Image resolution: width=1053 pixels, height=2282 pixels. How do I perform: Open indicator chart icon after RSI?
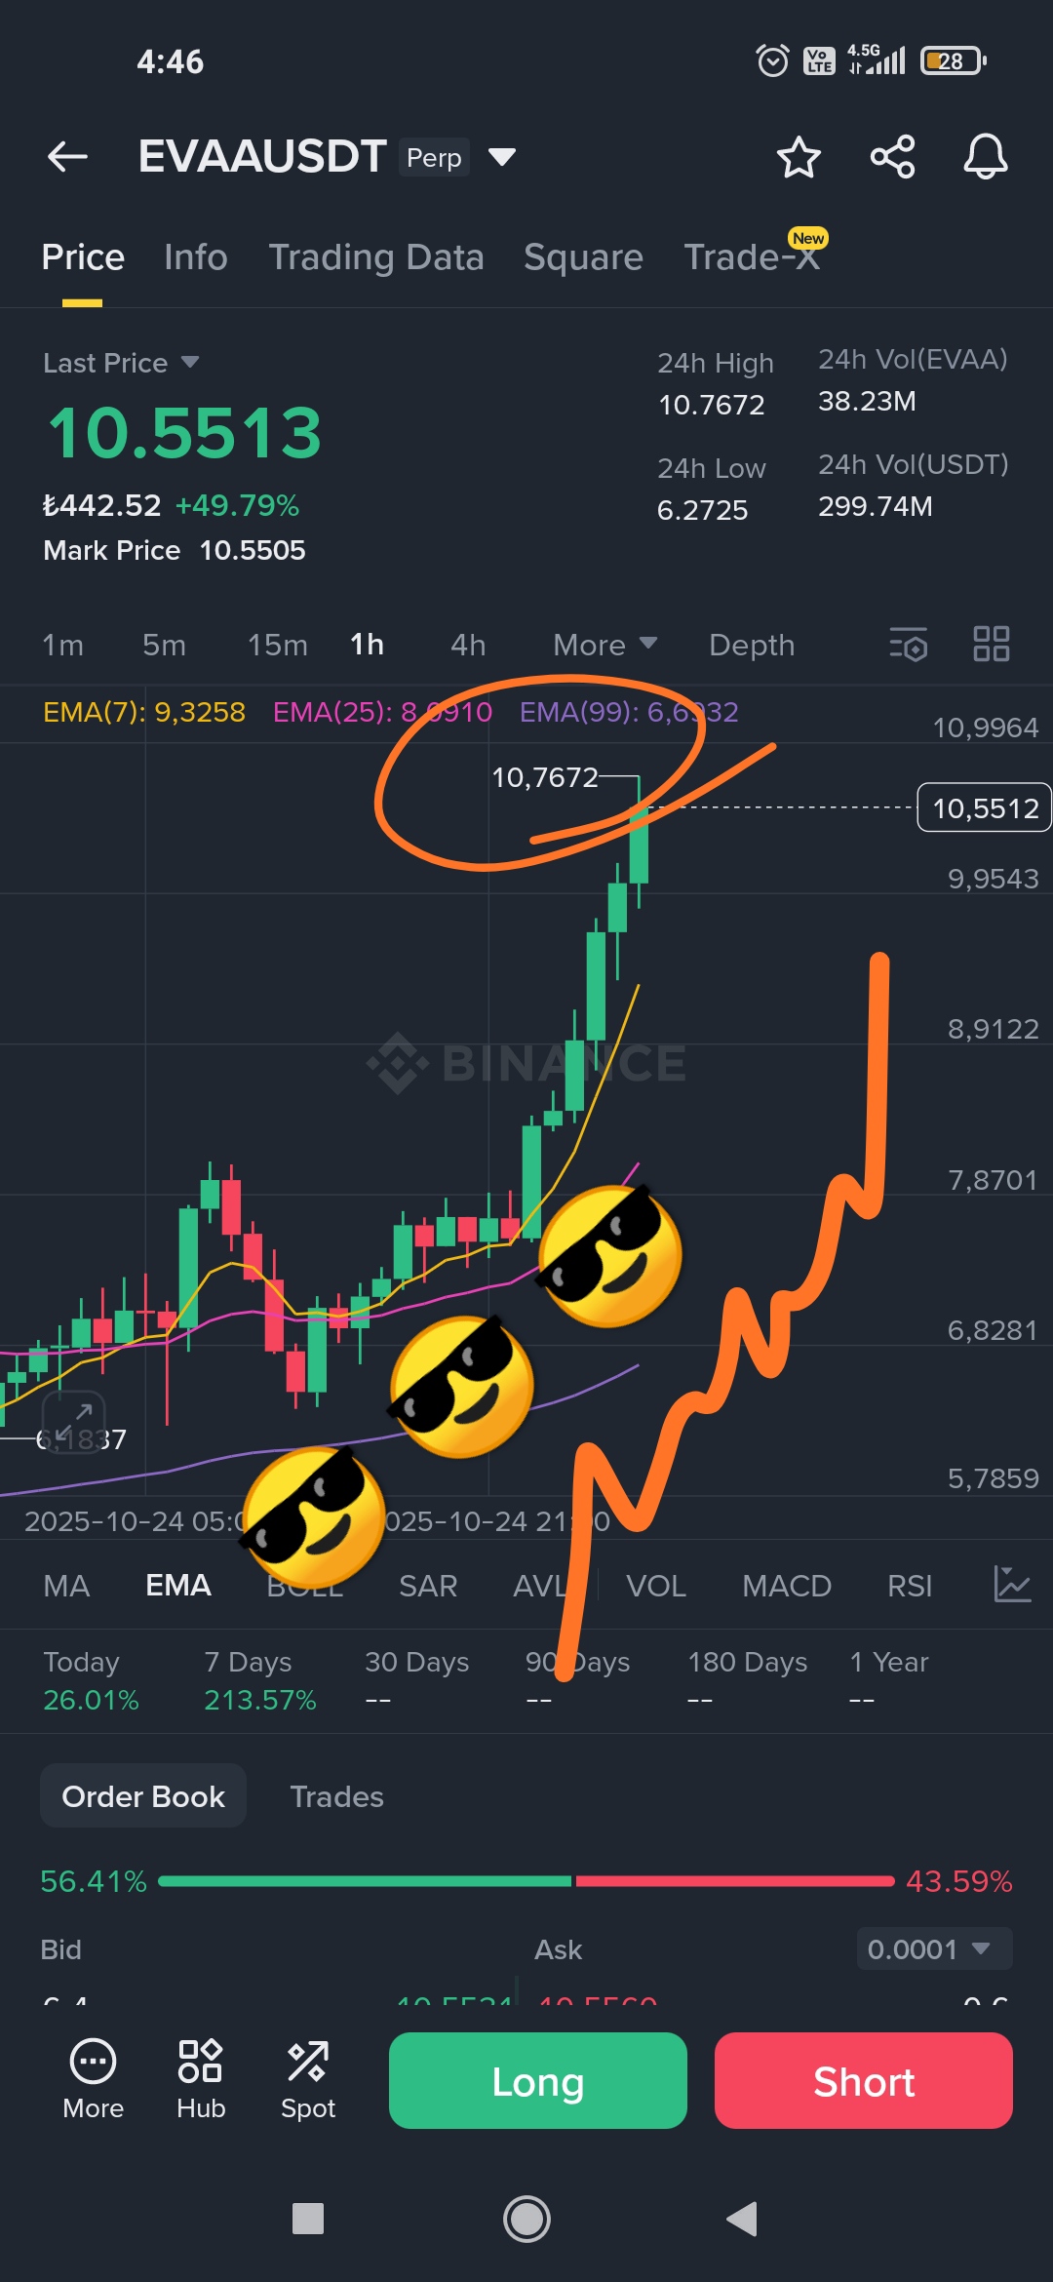1012,1584
